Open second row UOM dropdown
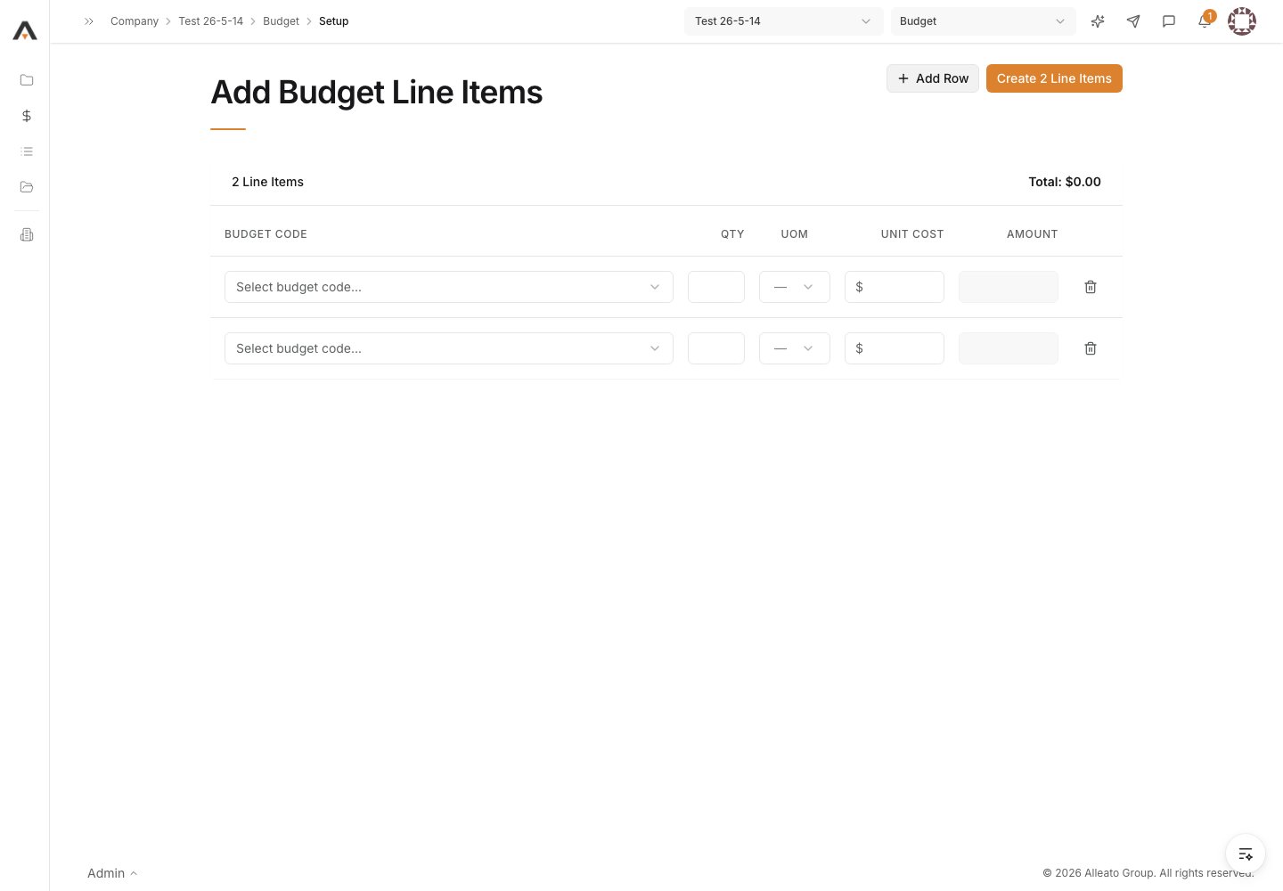 [795, 348]
